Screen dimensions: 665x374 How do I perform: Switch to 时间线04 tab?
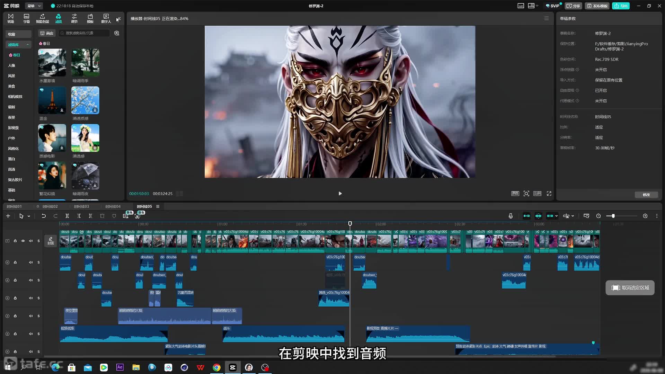pyautogui.click(x=113, y=207)
